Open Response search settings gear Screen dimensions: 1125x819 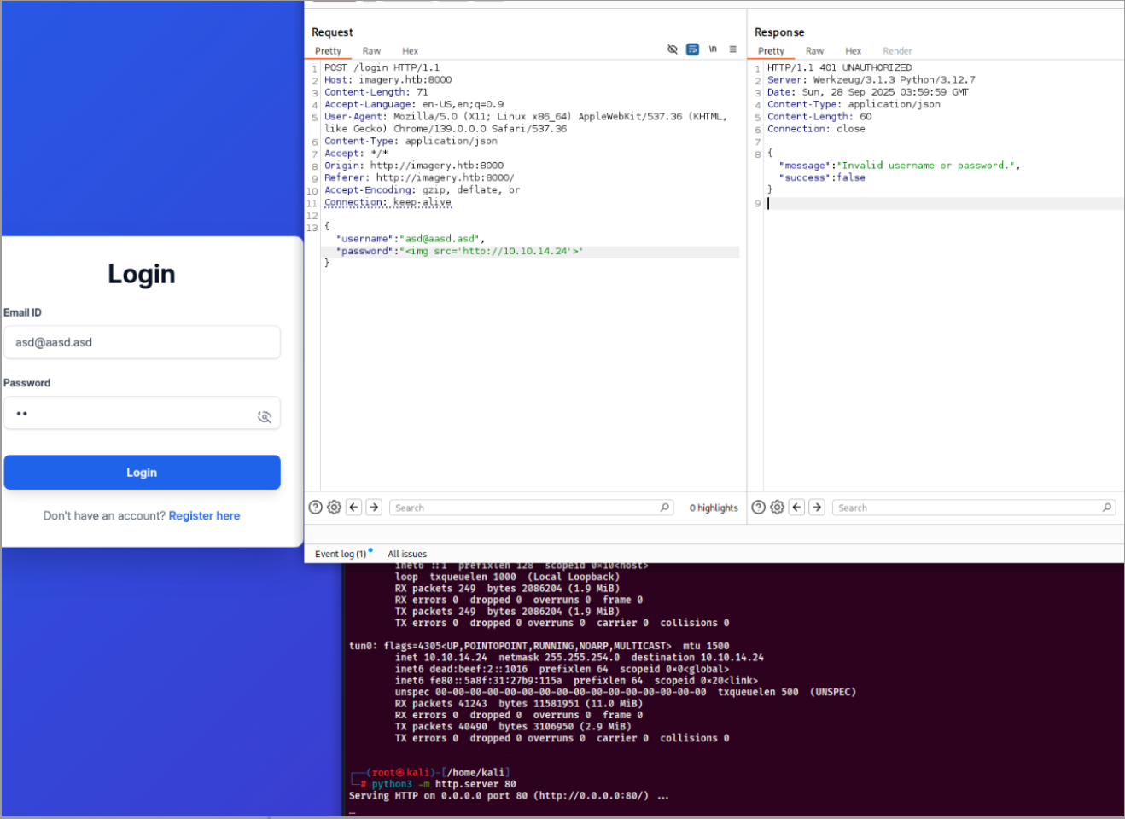[778, 508]
